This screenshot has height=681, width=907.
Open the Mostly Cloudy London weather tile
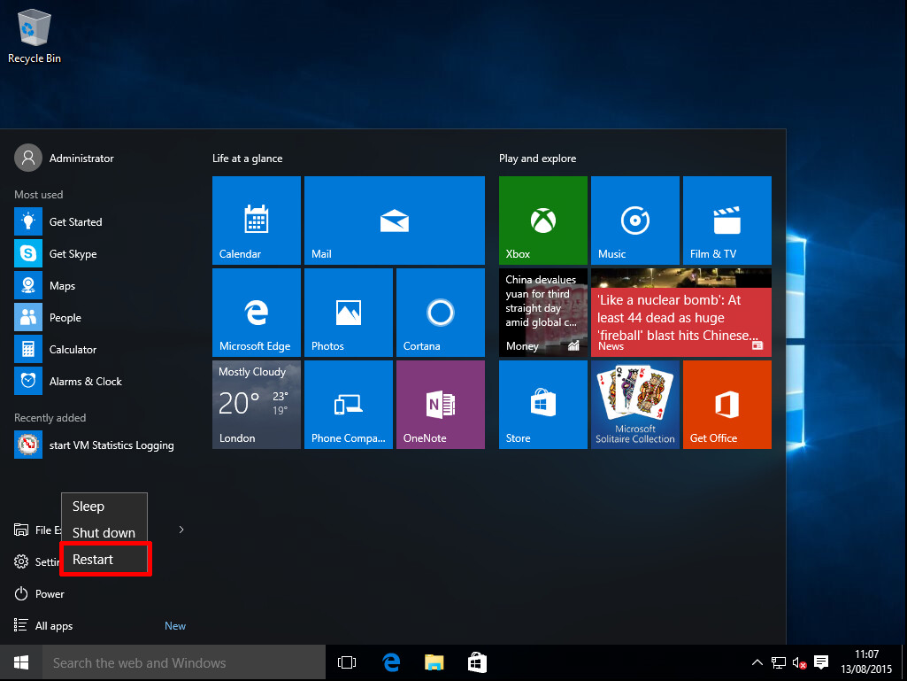(x=257, y=404)
